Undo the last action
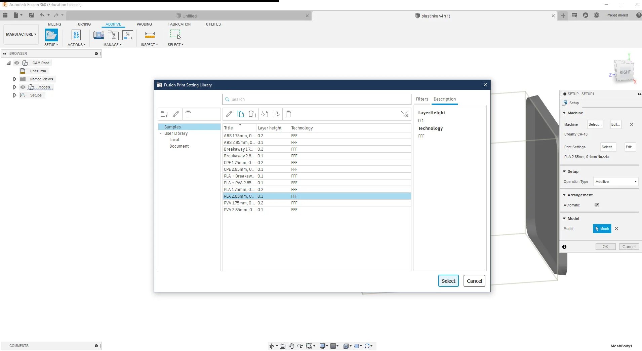 coord(42,15)
